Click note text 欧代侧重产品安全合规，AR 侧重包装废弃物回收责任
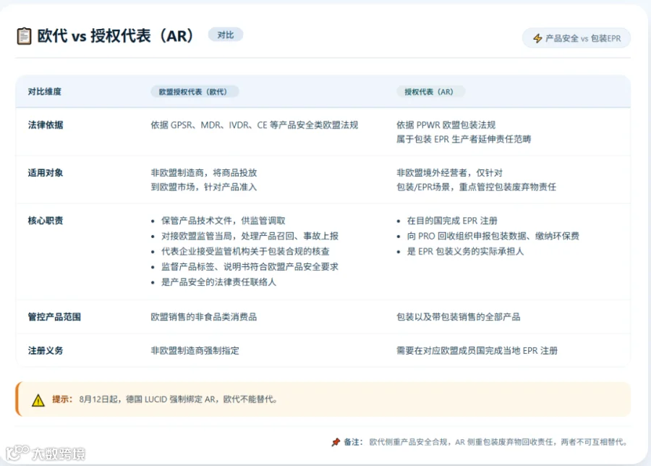 click(x=461, y=442)
